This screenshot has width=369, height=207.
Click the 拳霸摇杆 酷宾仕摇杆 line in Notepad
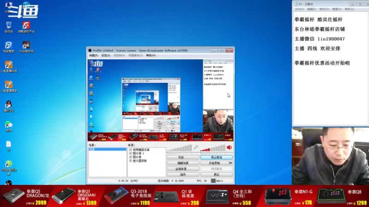pos(318,20)
